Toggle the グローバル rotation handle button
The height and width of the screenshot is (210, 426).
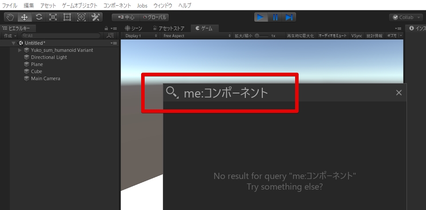(154, 17)
